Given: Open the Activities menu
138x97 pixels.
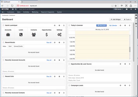Looking at the screenshot, I should click(26, 12).
